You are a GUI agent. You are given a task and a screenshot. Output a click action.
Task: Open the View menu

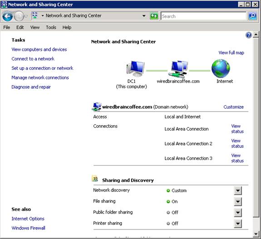(35, 27)
